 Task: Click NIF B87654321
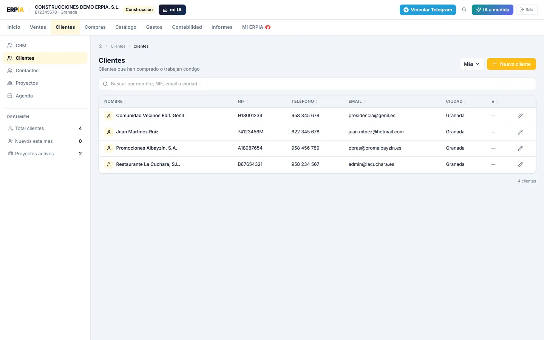[250, 164]
